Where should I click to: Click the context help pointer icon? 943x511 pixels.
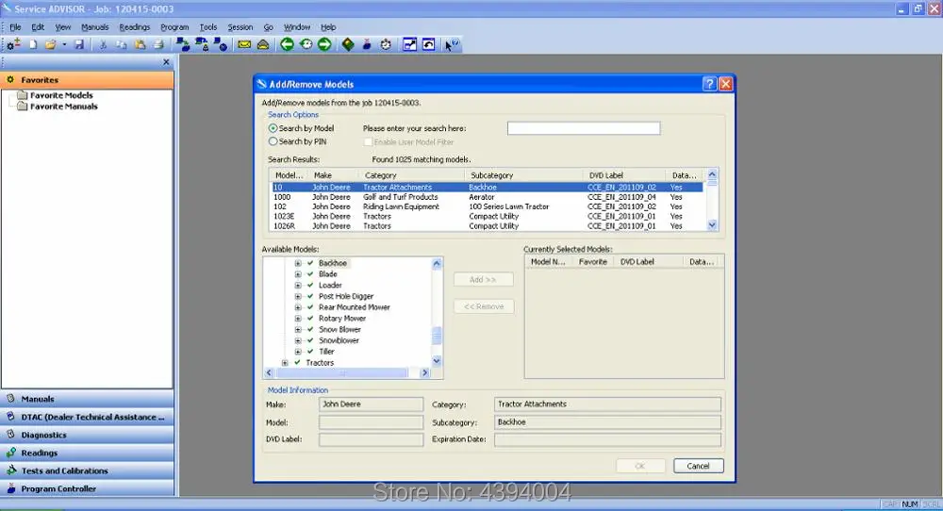tap(452, 44)
